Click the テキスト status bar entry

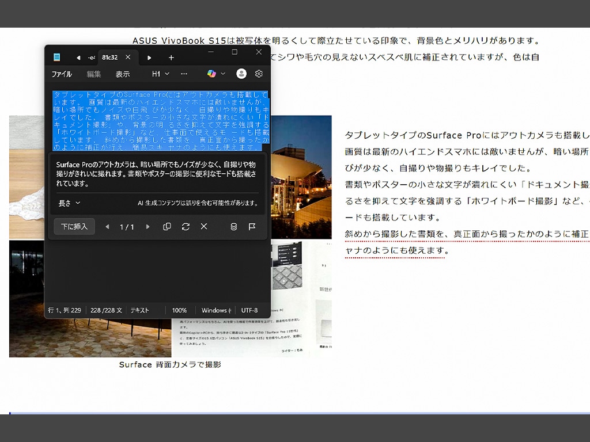(x=139, y=310)
